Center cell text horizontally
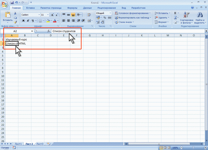The width and height of the screenshot is (208, 150). (68, 21)
